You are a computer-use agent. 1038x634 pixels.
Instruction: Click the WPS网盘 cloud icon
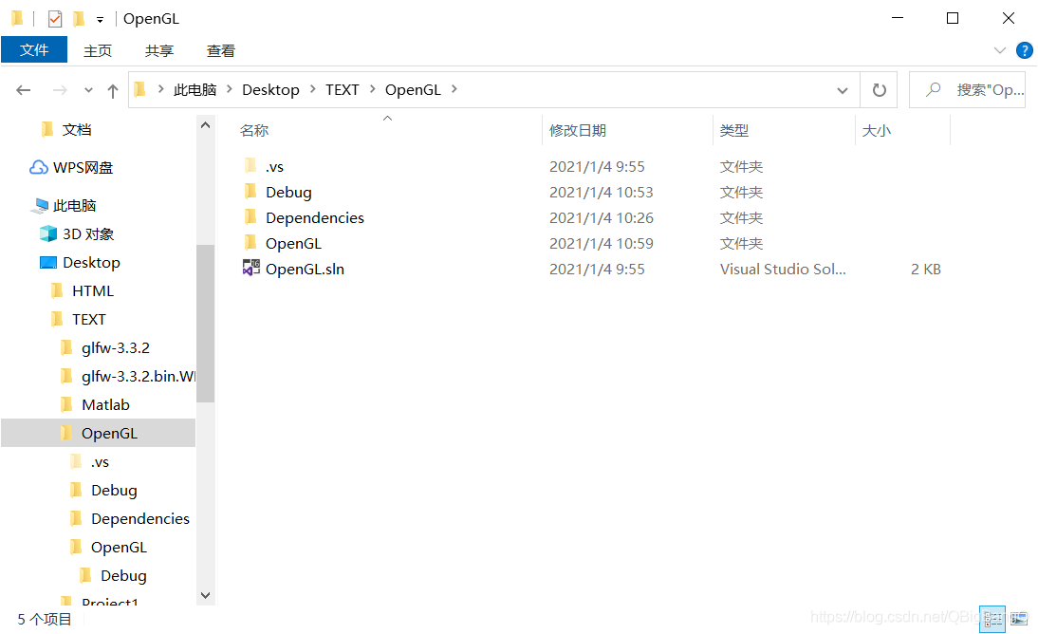(x=39, y=168)
